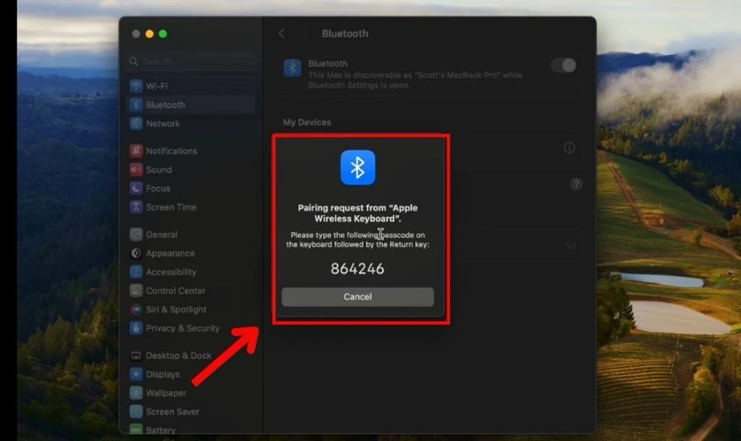The width and height of the screenshot is (741, 441).
Task: Click the Wi-Fi icon in sidebar
Action: [x=136, y=86]
